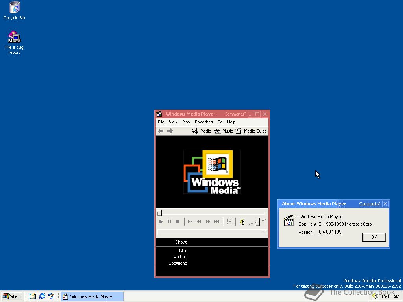Image resolution: width=403 pixels, height=302 pixels.
Task: Click the Back arrow in Media Player toolbar
Action: point(161,131)
